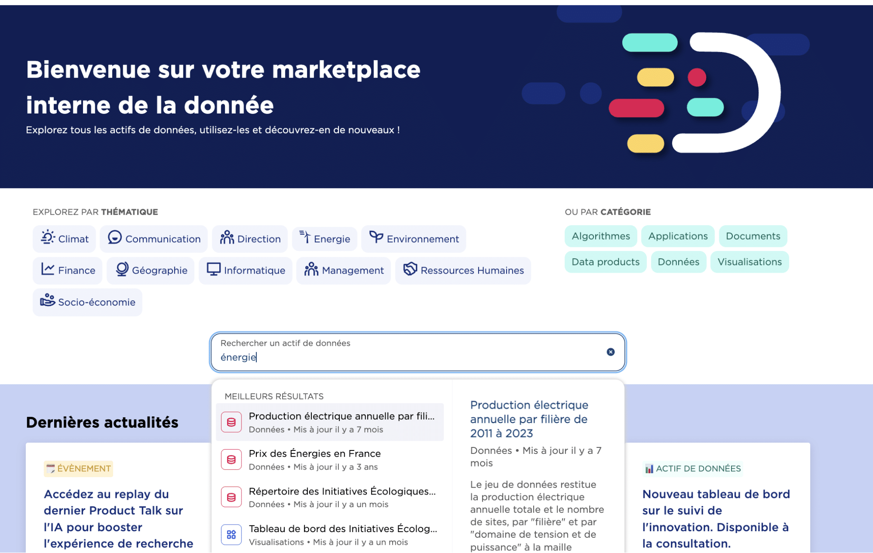Viewport: 873px width, 553px height.
Task: Click the Informatique monitor icon
Action: (x=214, y=269)
